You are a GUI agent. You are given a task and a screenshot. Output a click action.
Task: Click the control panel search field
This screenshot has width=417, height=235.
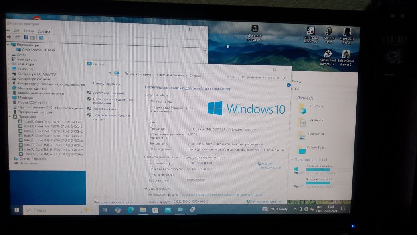[x=262, y=77]
